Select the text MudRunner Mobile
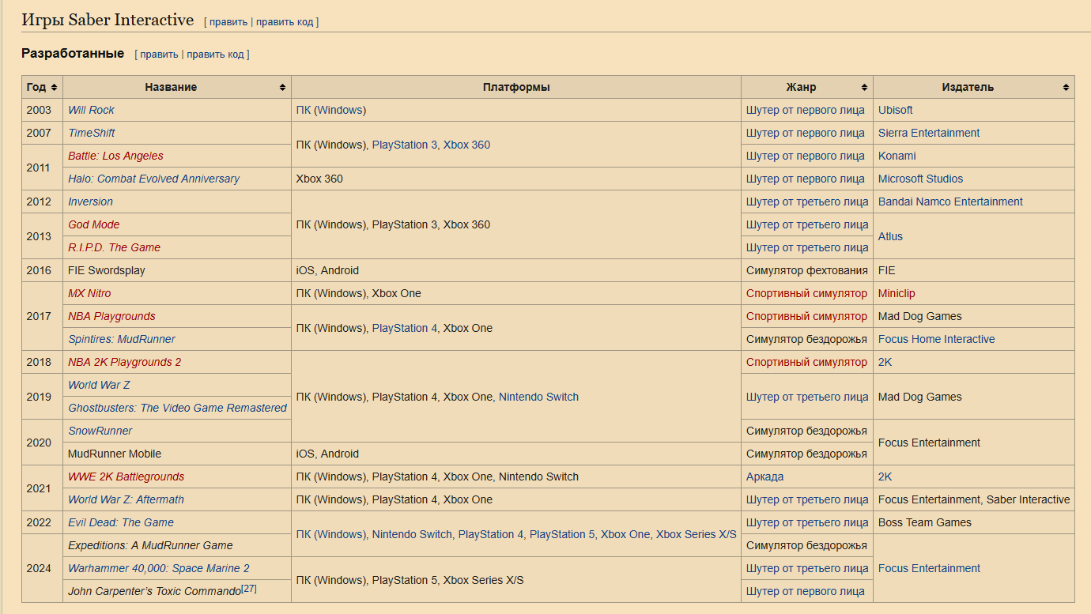Screen dimensions: 1091x614 pos(115,454)
